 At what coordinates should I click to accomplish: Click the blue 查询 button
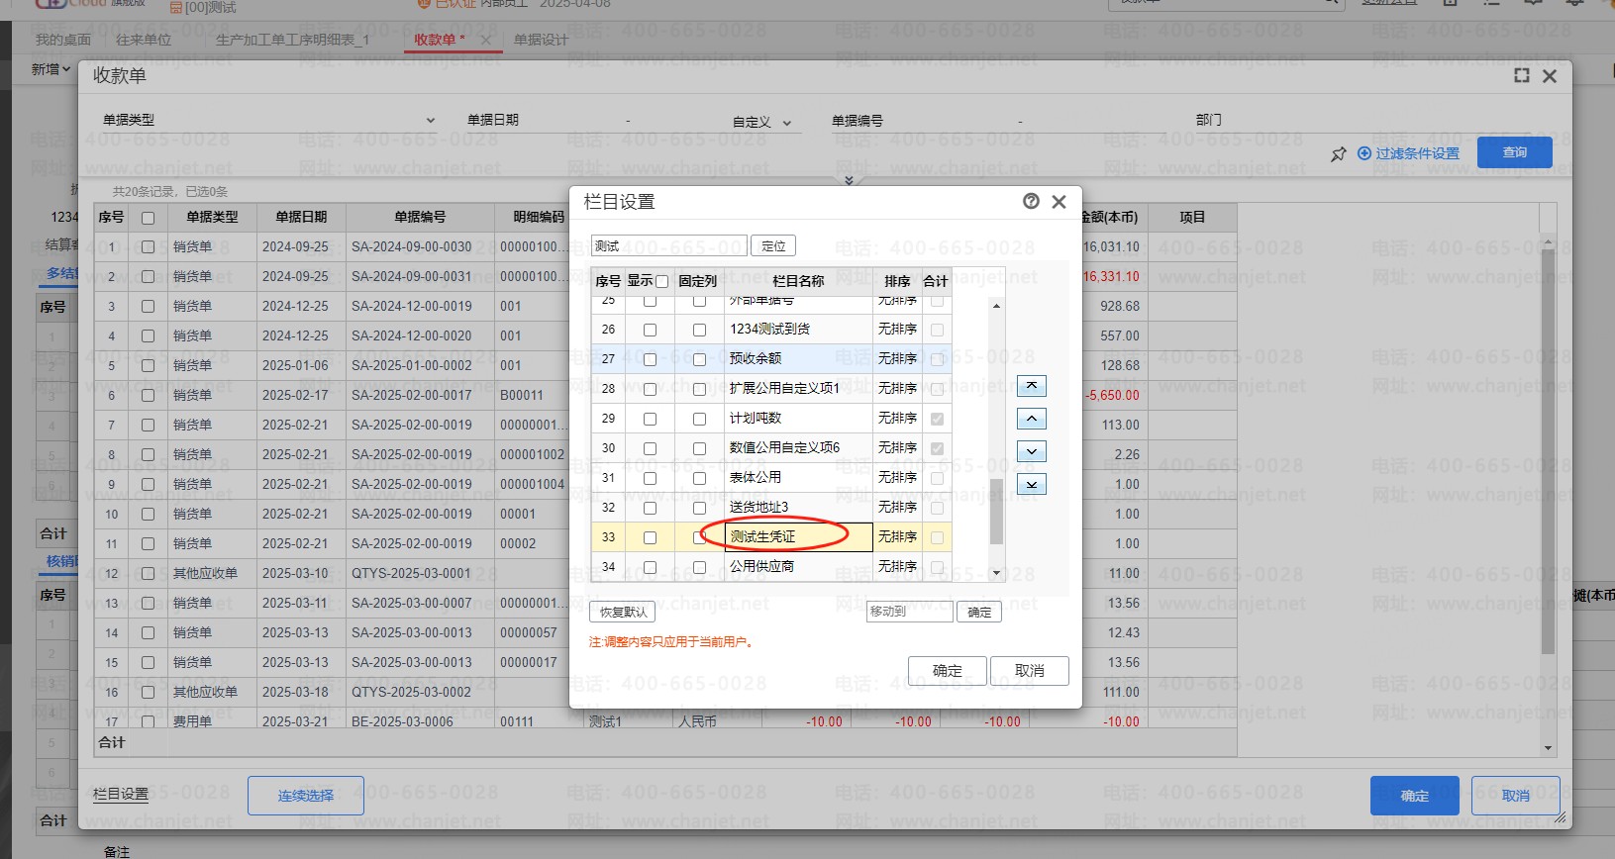pos(1514,152)
